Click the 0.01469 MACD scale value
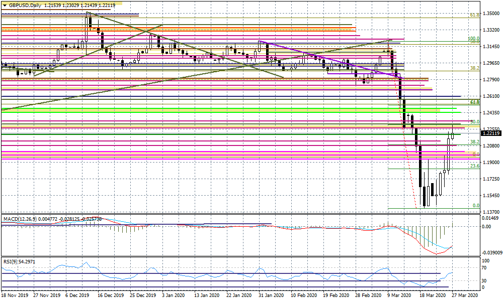 click(490, 218)
